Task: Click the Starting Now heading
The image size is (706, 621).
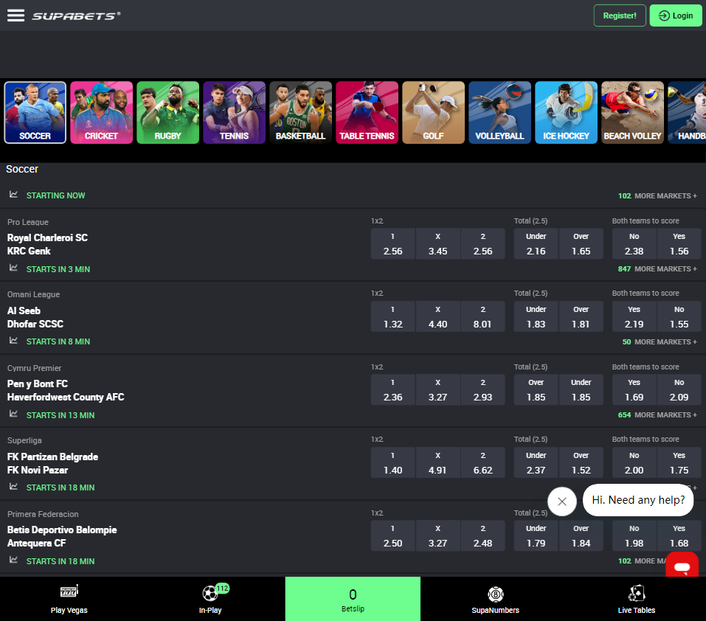Action: pyautogui.click(x=55, y=195)
